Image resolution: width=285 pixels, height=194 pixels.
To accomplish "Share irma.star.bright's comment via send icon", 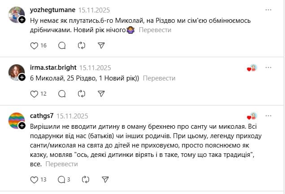I will point(101,94).
